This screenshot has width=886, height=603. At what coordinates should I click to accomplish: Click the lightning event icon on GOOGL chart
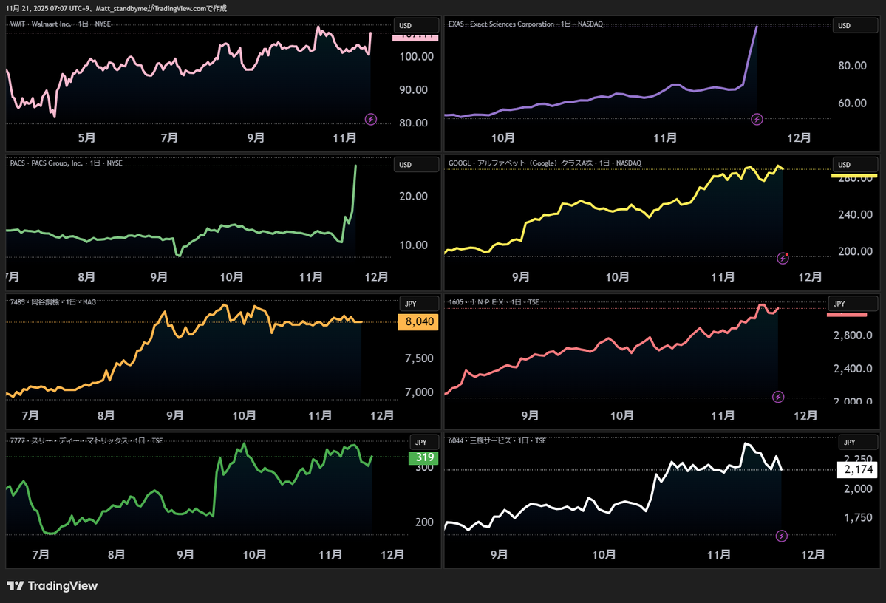[x=783, y=258]
